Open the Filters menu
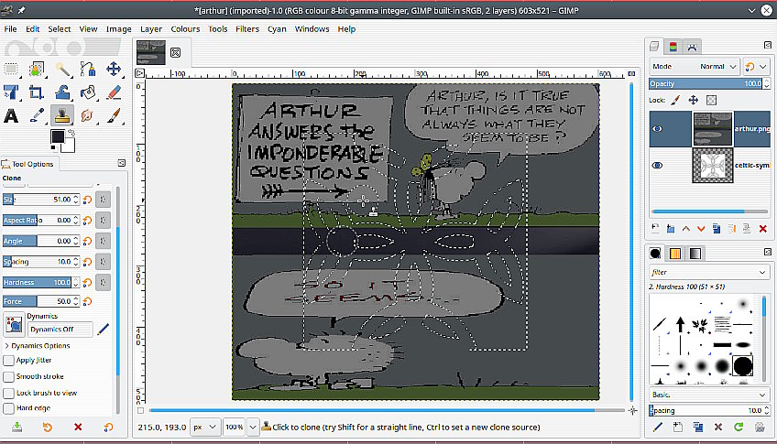This screenshot has height=444, width=777. click(x=247, y=29)
